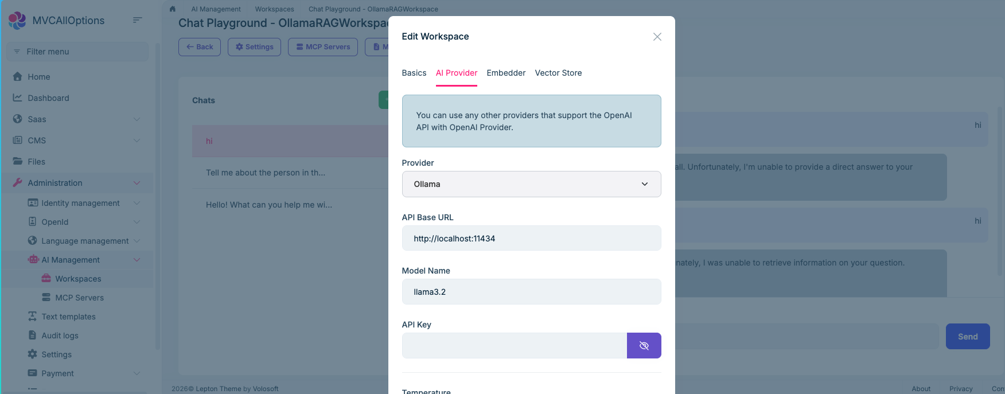Click the Audit logs file icon
The width and height of the screenshot is (1005, 394).
tap(33, 336)
